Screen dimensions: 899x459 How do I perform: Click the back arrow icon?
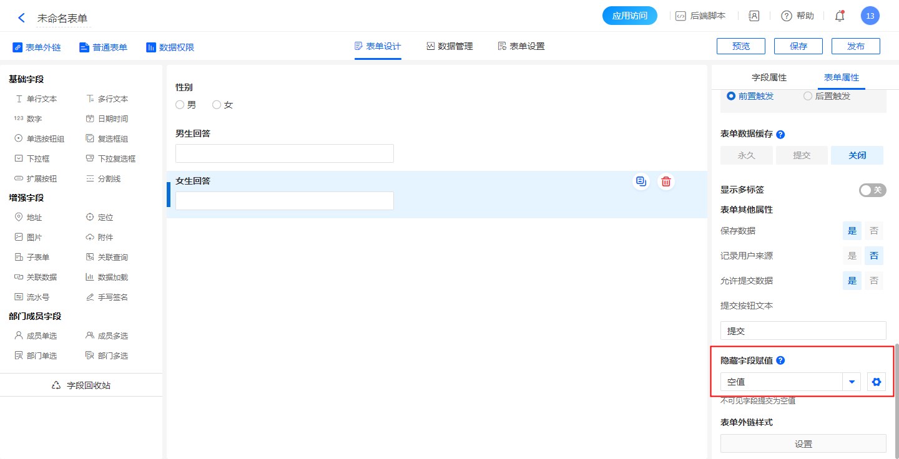pos(21,17)
